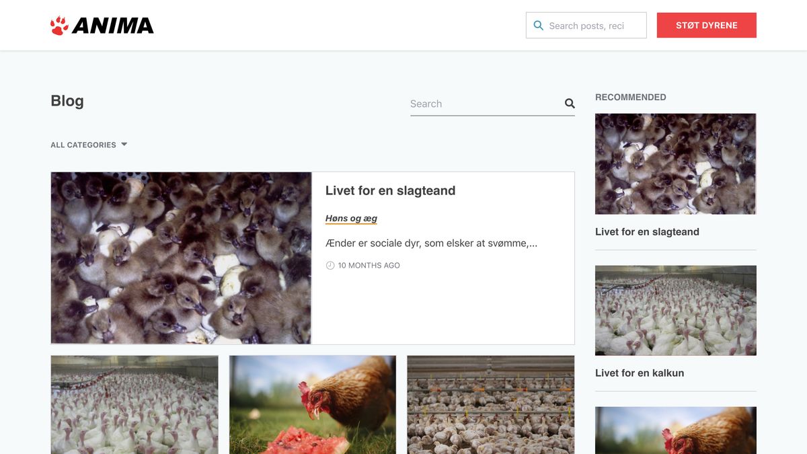The height and width of the screenshot is (454, 807).
Task: Open the broiler chicken barn post thumbnail
Action: pyautogui.click(x=491, y=404)
